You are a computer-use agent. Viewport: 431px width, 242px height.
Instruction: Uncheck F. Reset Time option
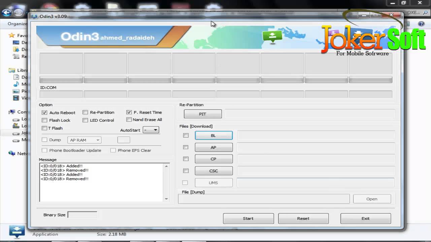tap(129, 112)
